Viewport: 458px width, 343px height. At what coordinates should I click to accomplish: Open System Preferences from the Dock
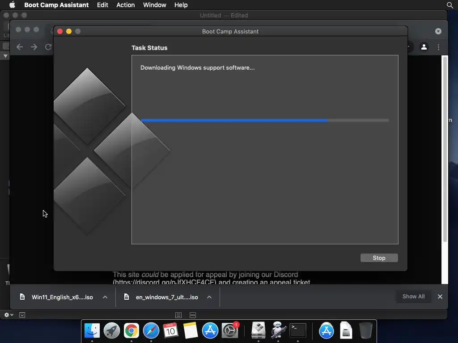click(x=230, y=330)
